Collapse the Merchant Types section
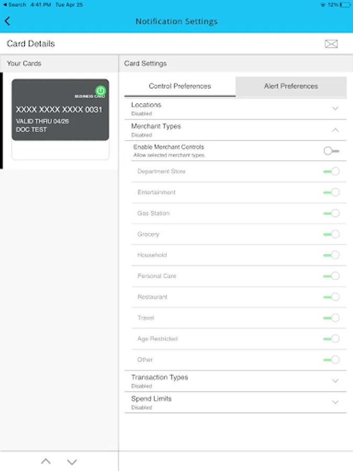This screenshot has height=471, width=353. pos(335,130)
